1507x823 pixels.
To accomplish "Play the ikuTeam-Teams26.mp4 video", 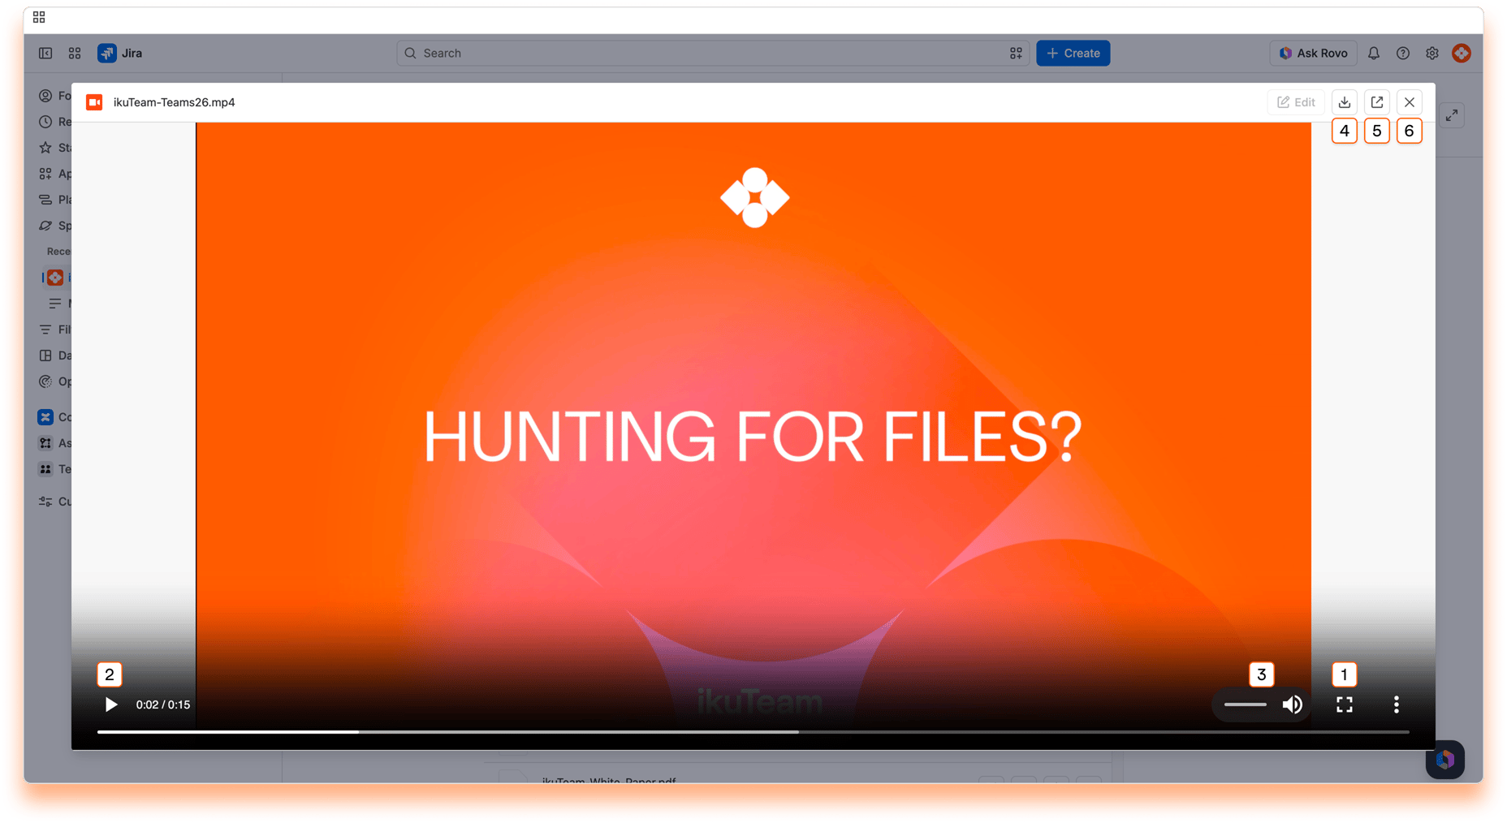I will 111,705.
